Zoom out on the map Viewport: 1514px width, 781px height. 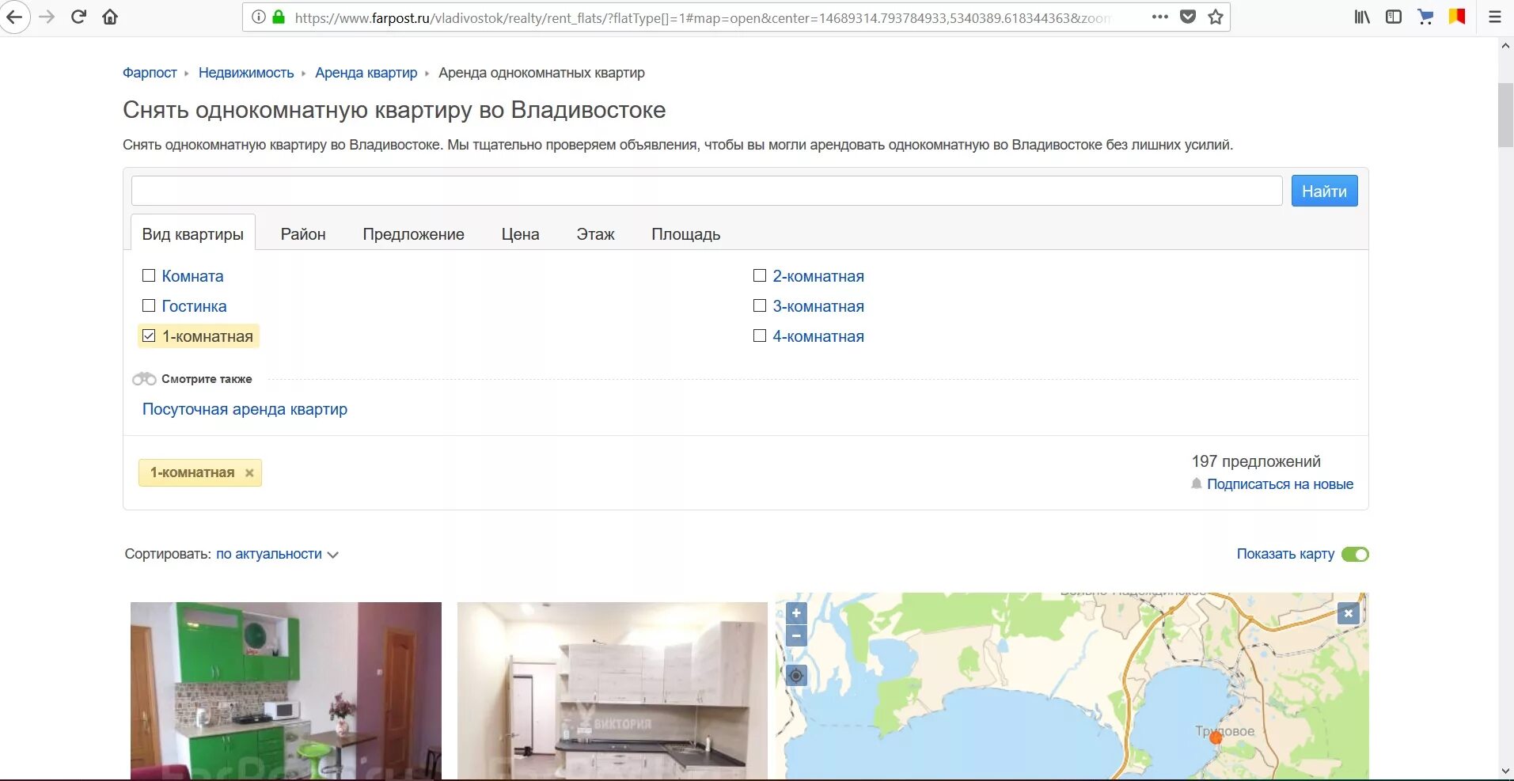tap(796, 635)
